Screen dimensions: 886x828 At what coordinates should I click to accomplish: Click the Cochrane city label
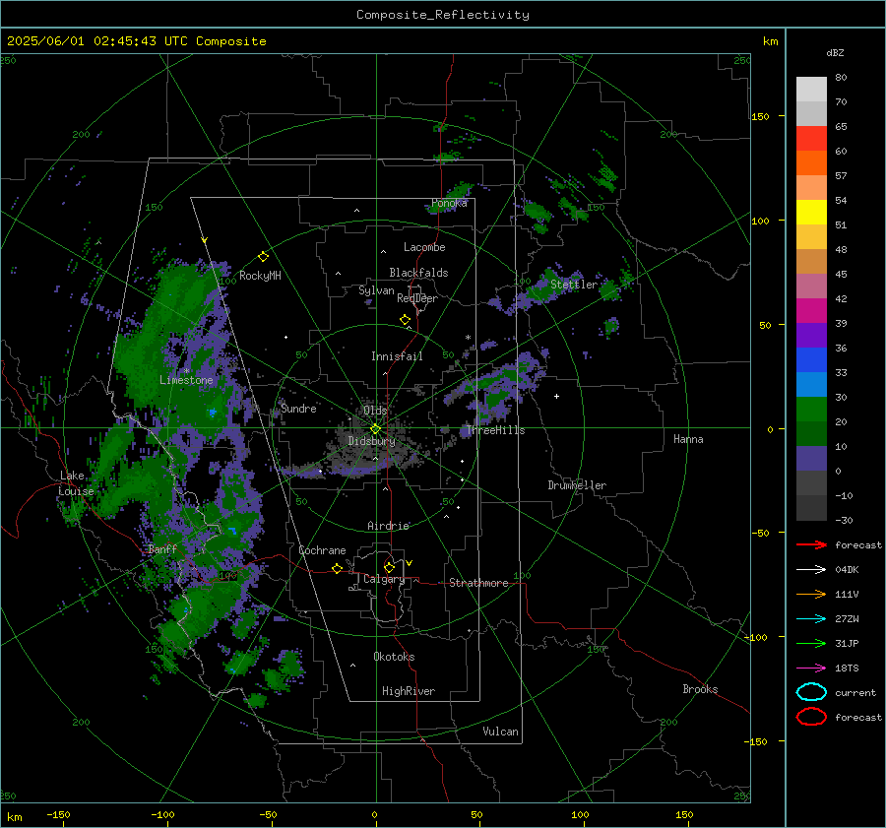coord(322,550)
